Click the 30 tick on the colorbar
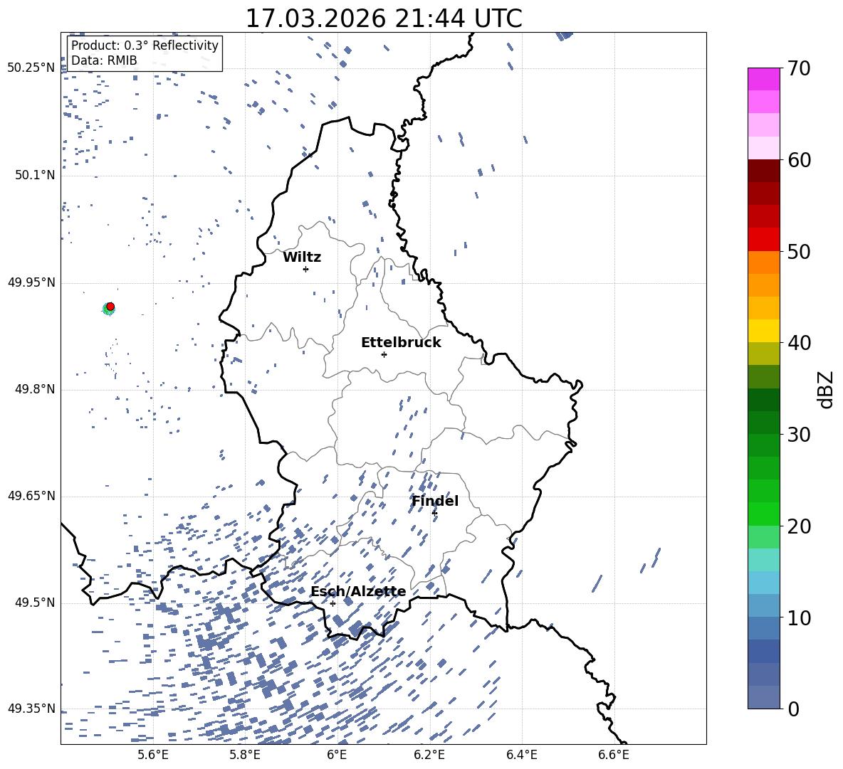Viewport: 843px width, 769px height. (x=798, y=434)
